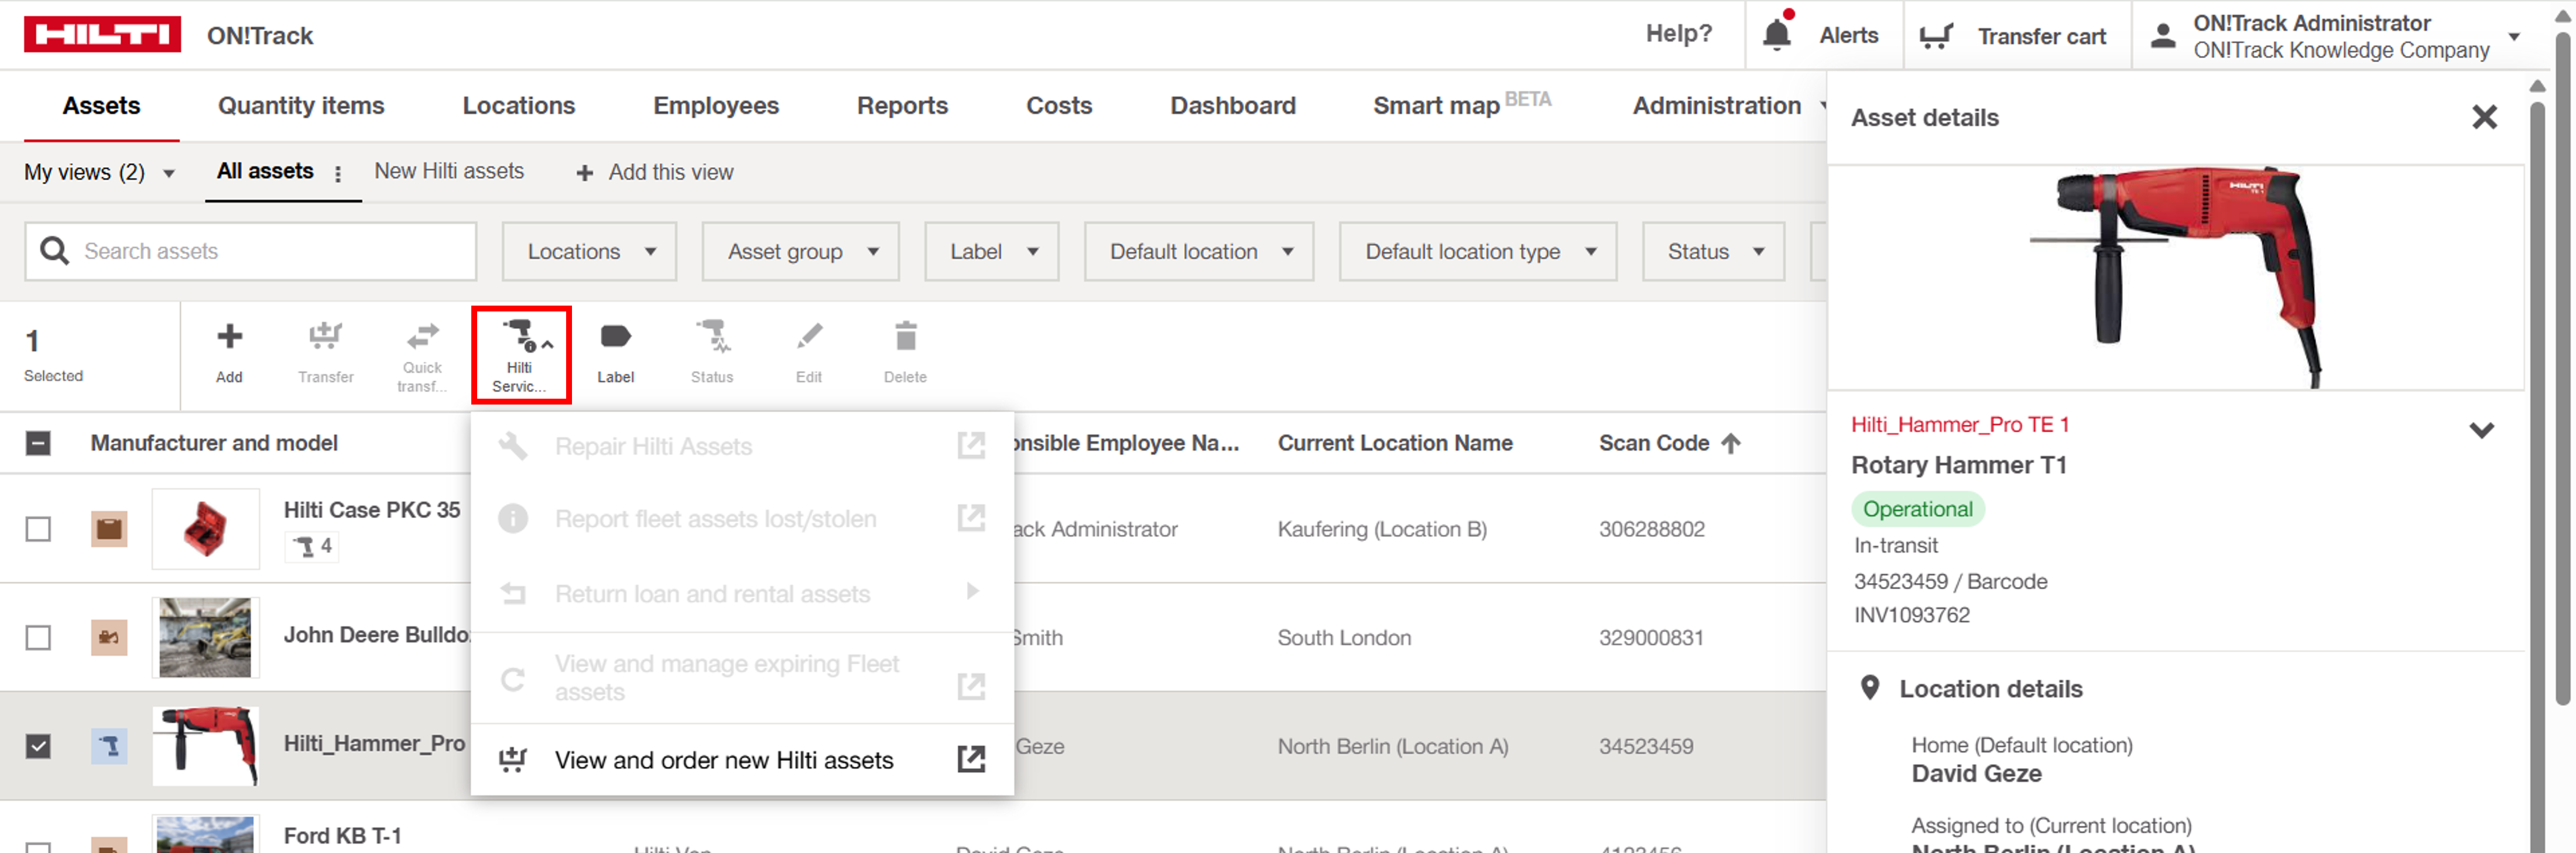Click the Current Location Name column header

(1395, 443)
